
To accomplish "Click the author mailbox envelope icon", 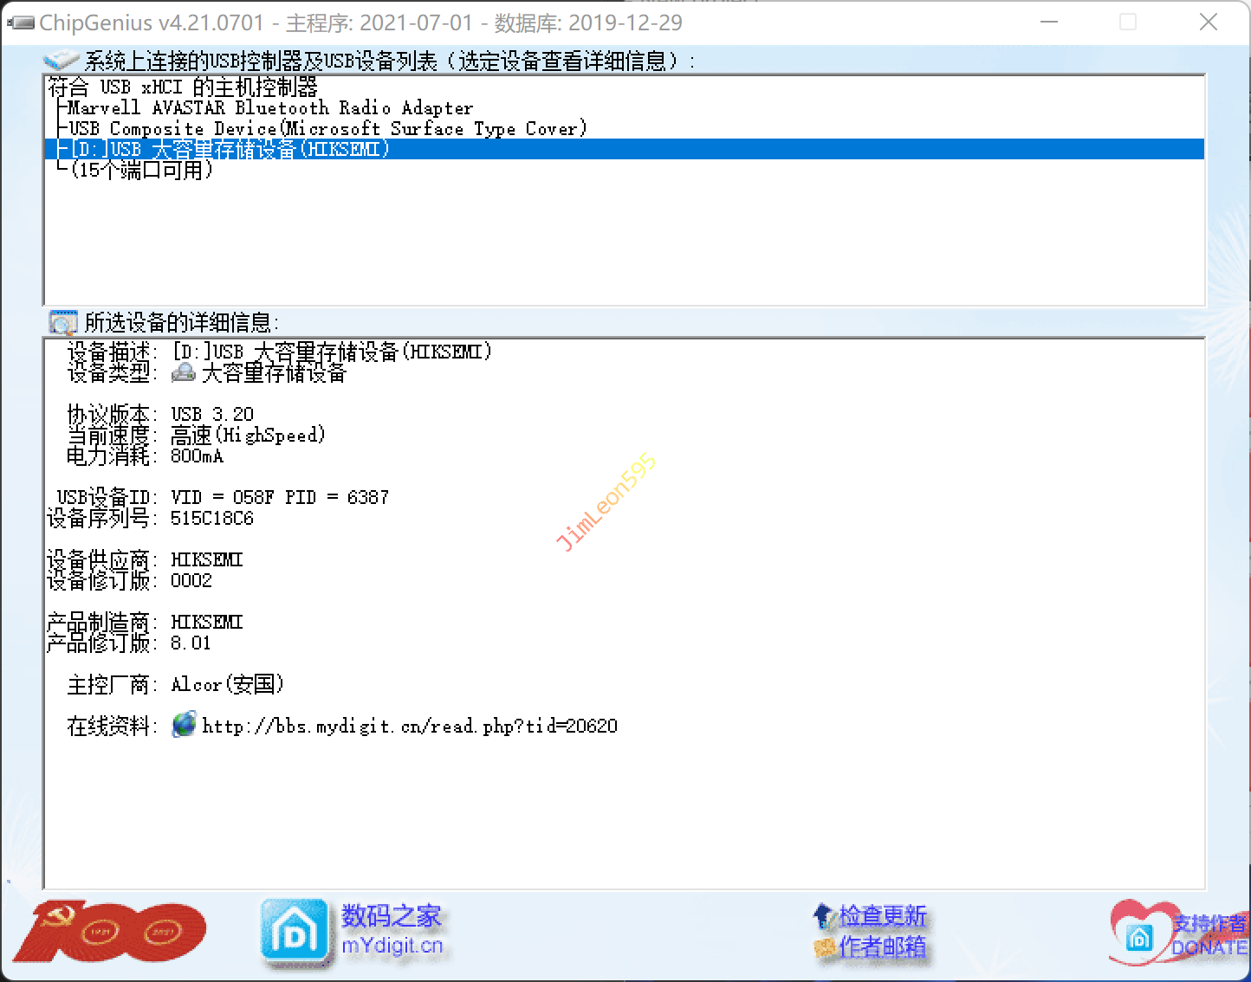I will click(x=824, y=947).
